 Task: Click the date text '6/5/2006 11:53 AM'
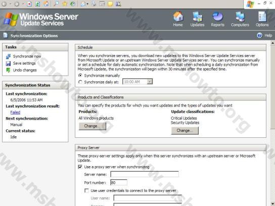(x=26, y=100)
